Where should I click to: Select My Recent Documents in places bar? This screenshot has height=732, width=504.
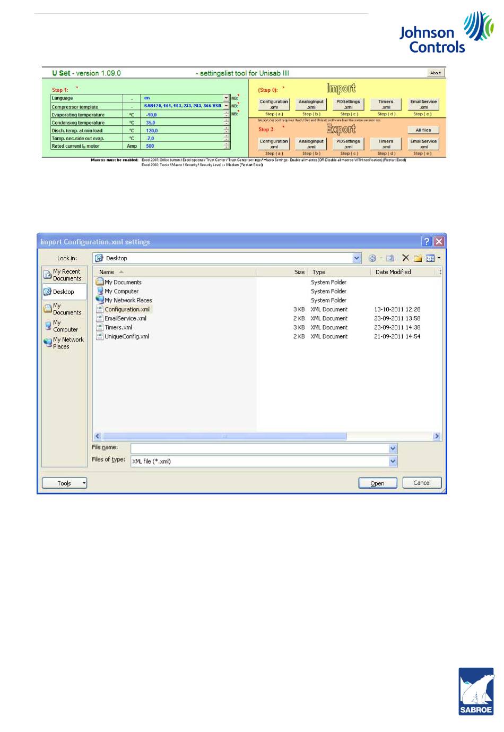(63, 275)
